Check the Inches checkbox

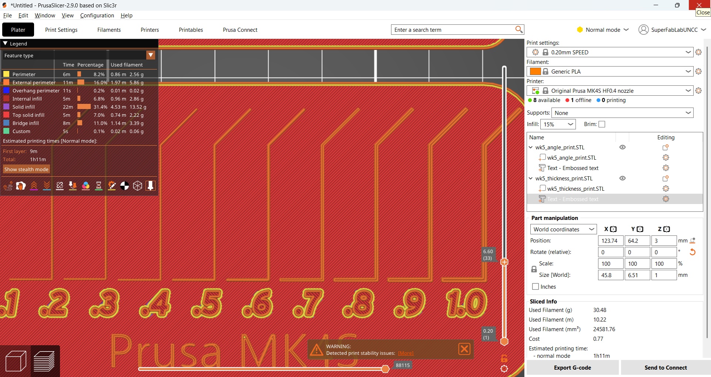(535, 286)
